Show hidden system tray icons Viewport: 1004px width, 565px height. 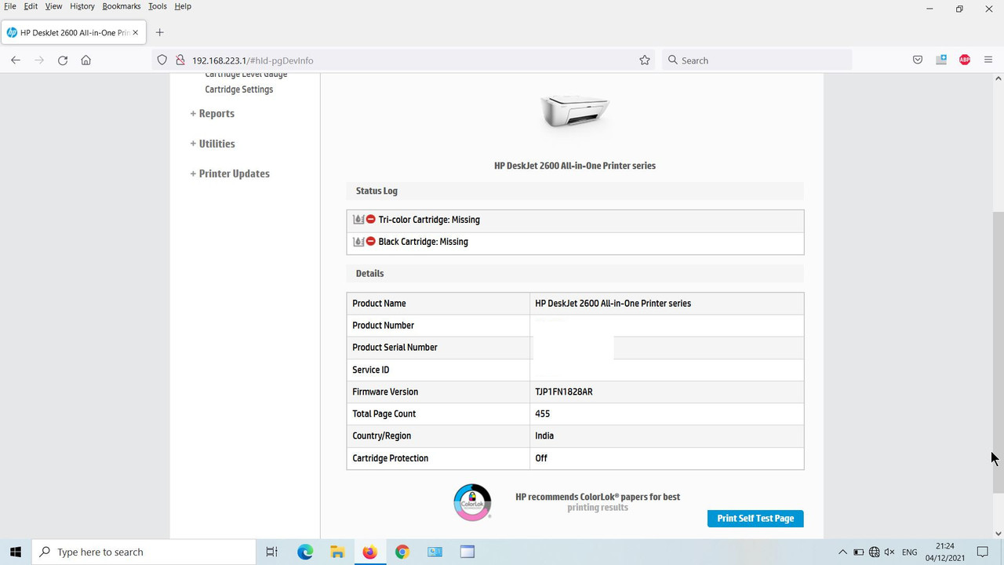point(842,552)
